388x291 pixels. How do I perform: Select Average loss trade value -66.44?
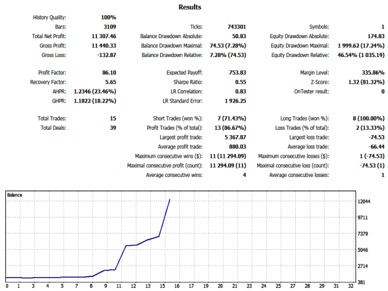click(x=376, y=147)
